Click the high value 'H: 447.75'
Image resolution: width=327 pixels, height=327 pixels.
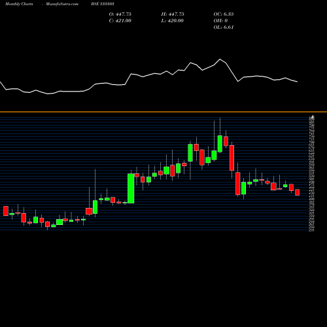(173, 14)
